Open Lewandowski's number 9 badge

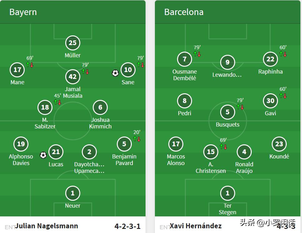227,62
